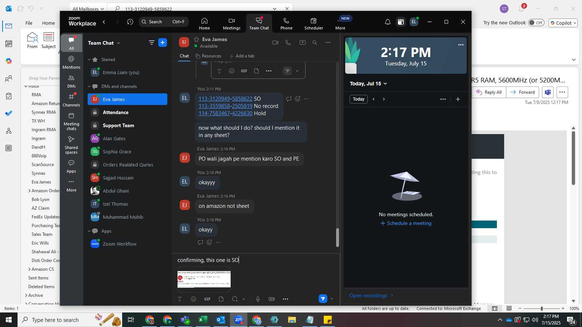Open Zoom Meetings tab
This screenshot has width=582, height=327.
tap(232, 24)
